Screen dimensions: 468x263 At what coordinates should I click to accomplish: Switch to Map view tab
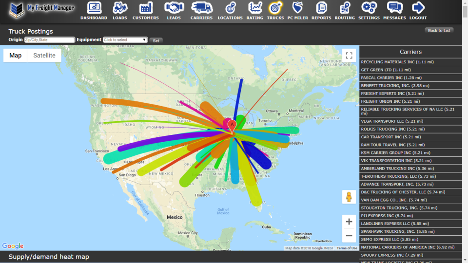coord(15,56)
